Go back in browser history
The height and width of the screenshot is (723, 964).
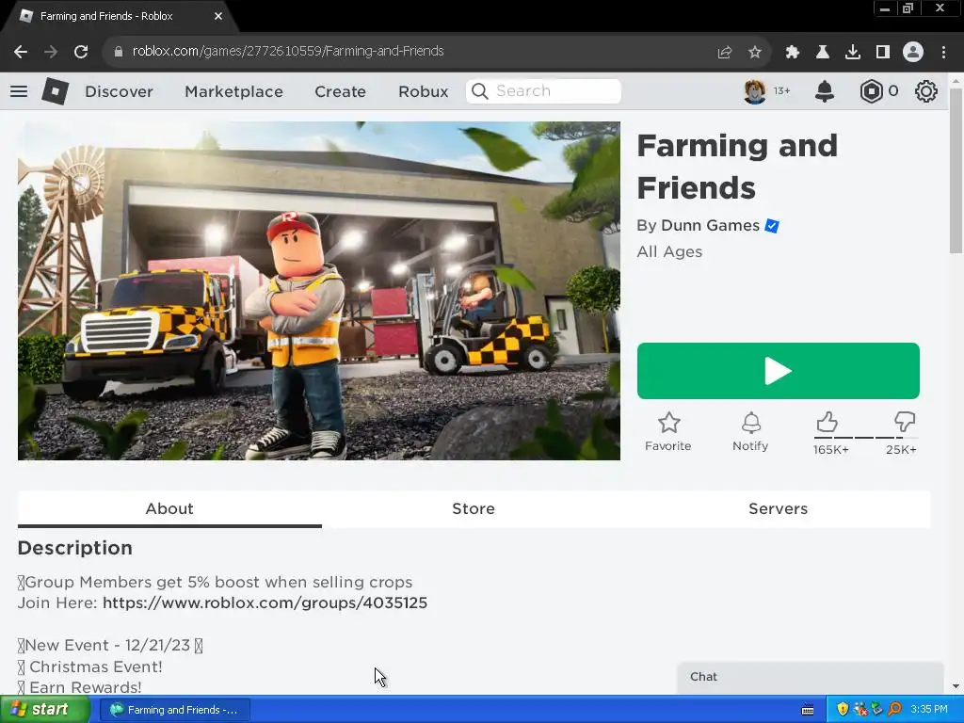pos(21,52)
